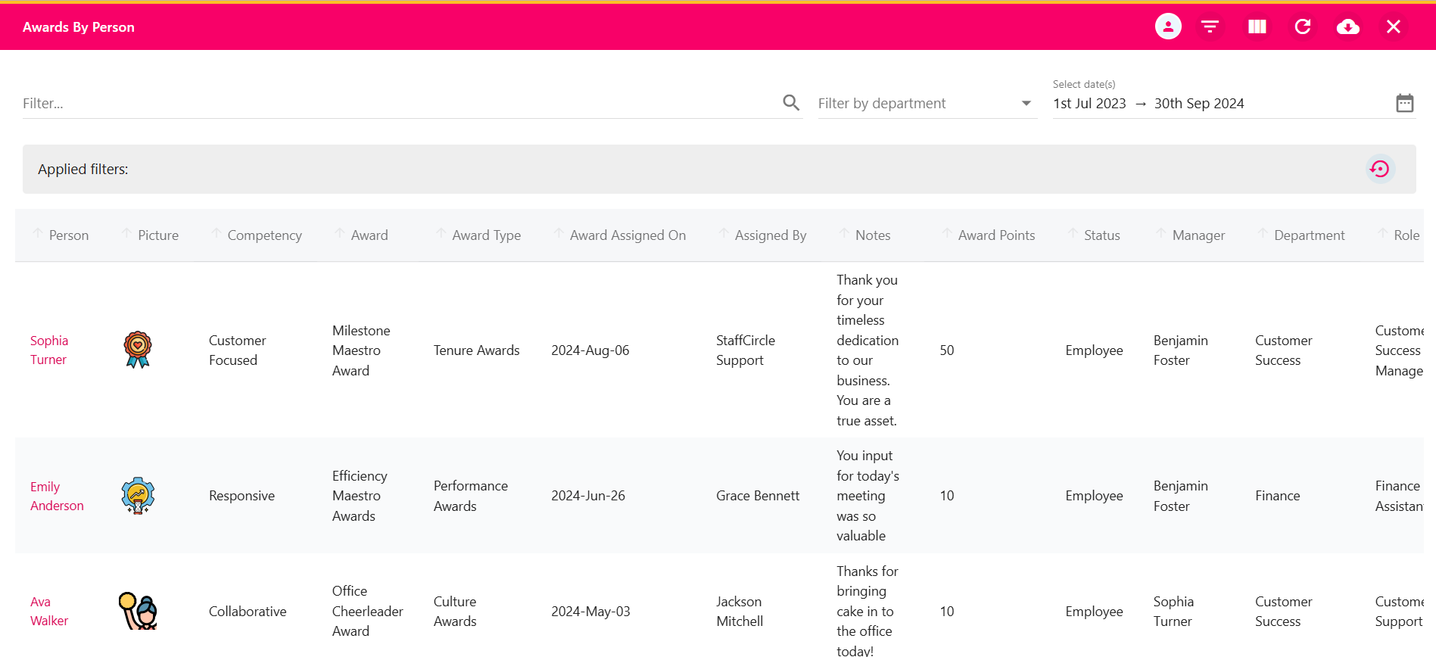The image size is (1436, 657).
Task: Click the Manager header label
Action: [1198, 235]
